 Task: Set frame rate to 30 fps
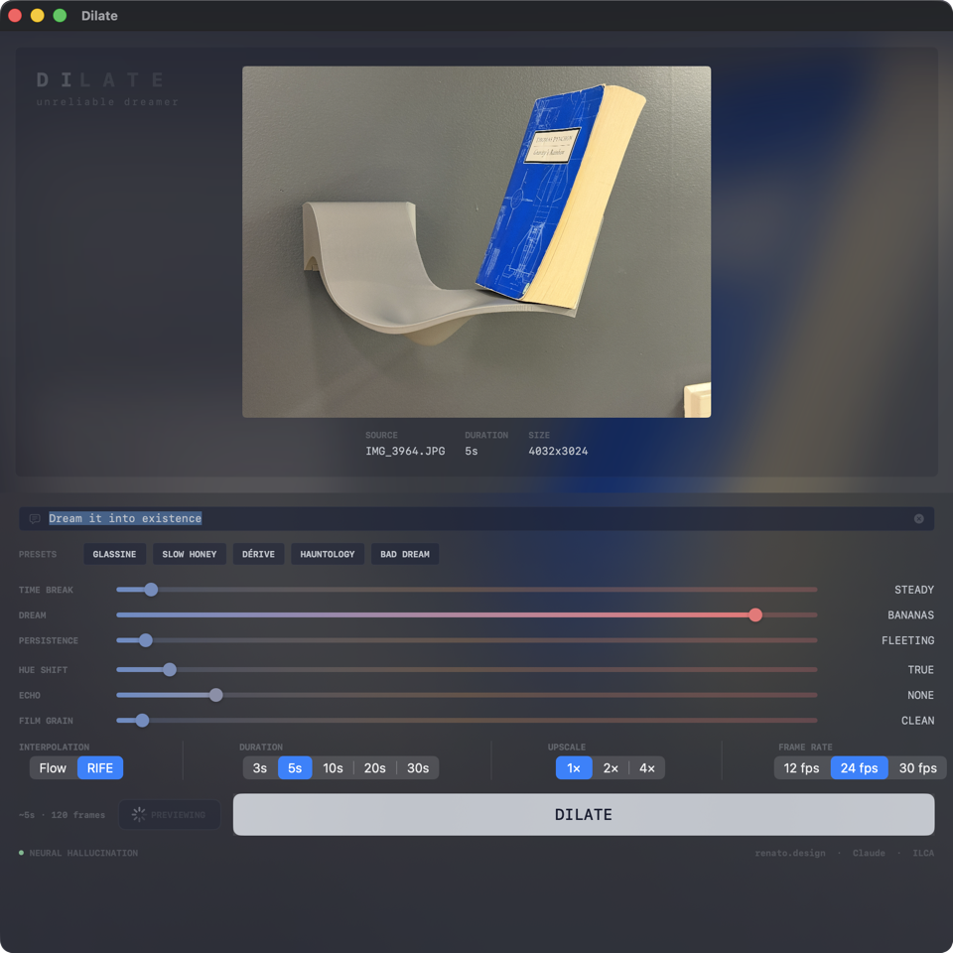(917, 768)
